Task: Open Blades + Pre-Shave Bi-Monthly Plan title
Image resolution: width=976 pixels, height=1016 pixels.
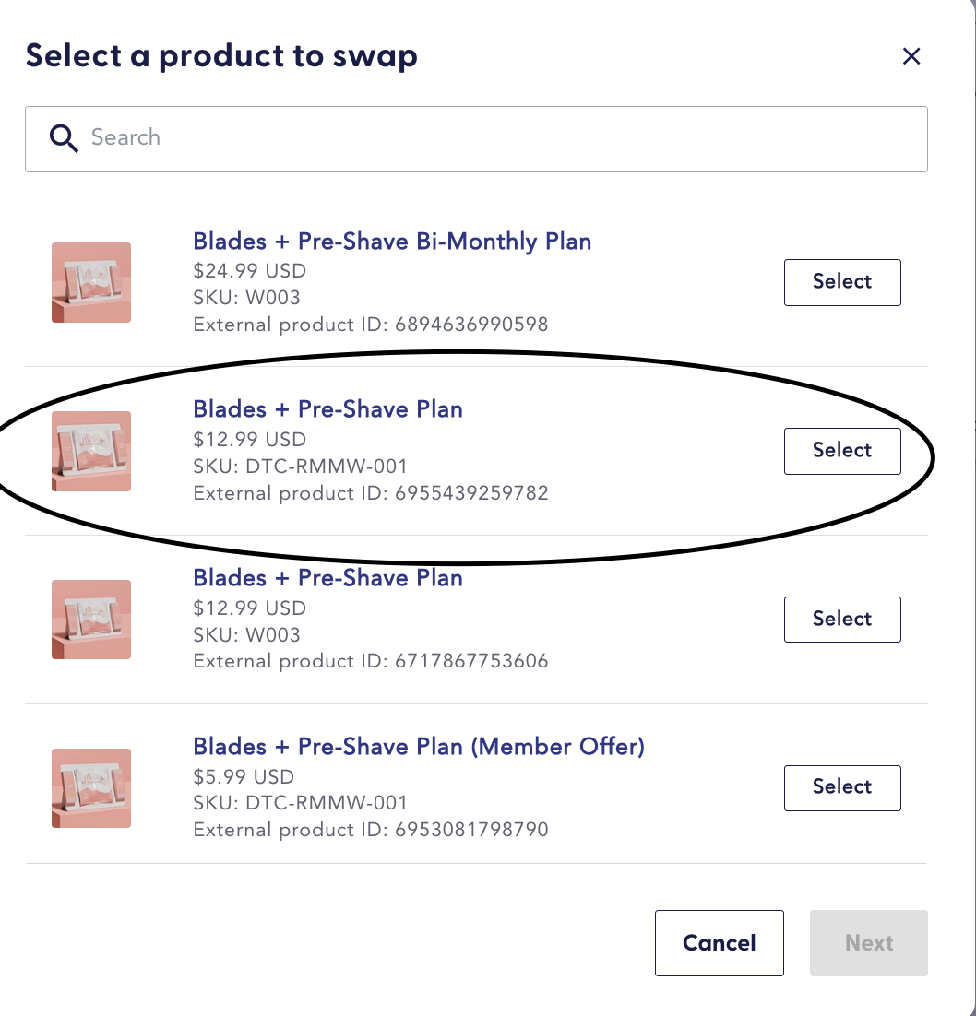Action: point(392,242)
